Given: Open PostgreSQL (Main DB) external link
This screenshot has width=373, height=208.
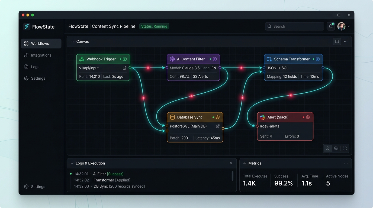Looking at the screenshot, I should [218, 126].
